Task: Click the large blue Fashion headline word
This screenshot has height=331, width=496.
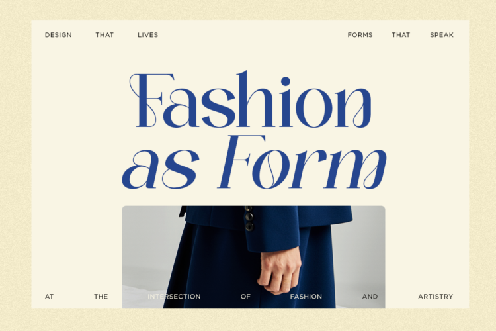Action: [250, 100]
